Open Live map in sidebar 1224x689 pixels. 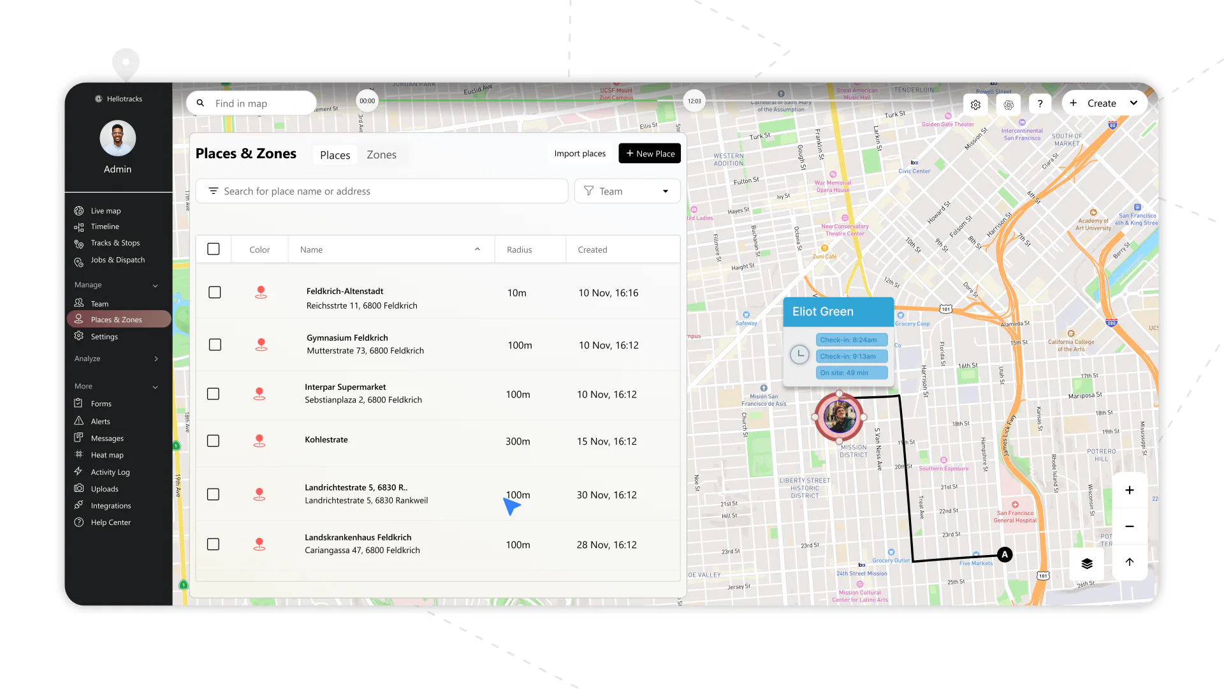(x=105, y=211)
